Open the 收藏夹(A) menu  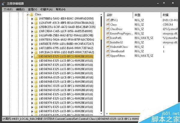46,9
